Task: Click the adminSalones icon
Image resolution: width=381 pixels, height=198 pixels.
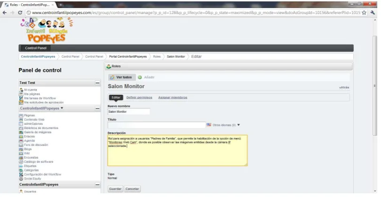Action: point(21,124)
